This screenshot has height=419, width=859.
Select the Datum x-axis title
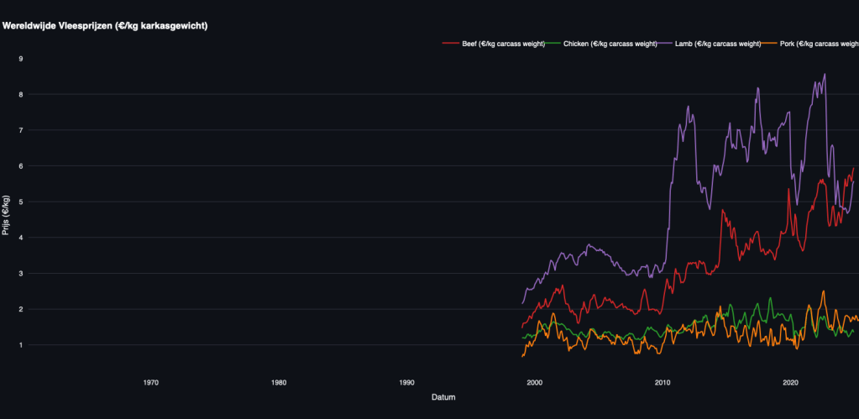(x=443, y=396)
